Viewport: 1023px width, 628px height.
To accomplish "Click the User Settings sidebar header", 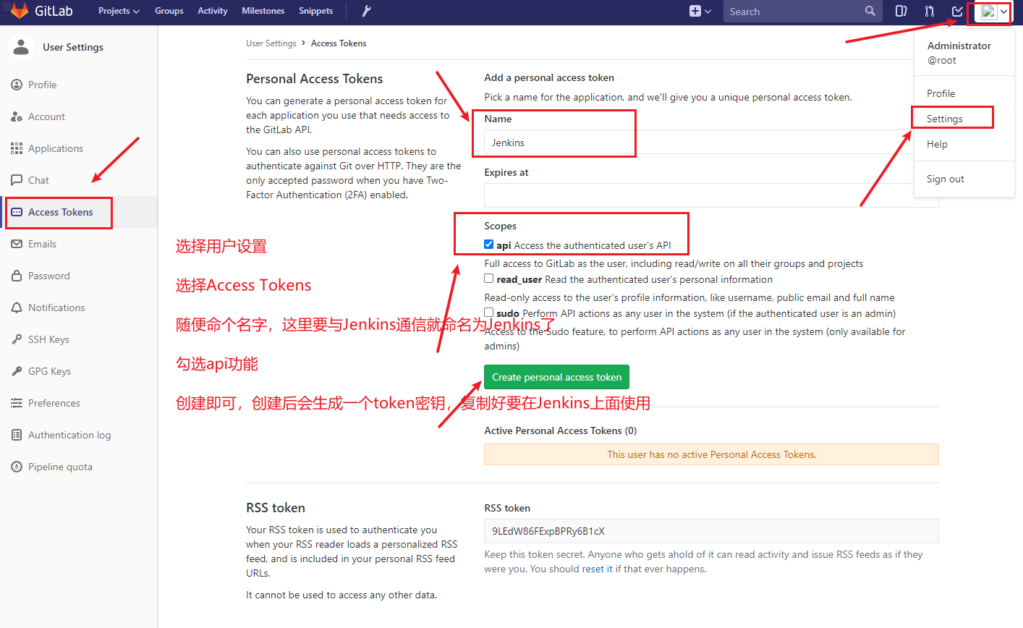I will click(73, 47).
